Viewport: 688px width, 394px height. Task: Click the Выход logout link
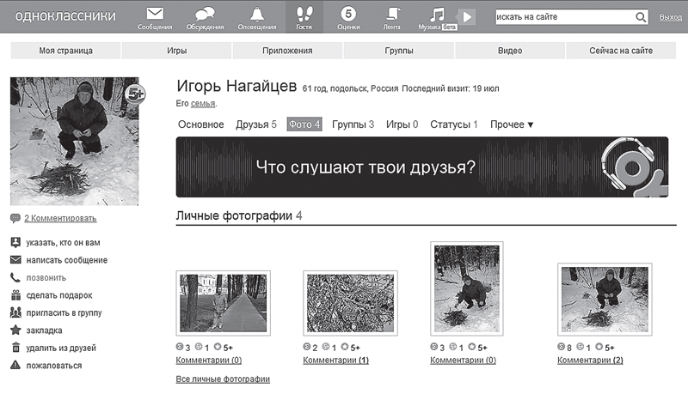pos(670,18)
